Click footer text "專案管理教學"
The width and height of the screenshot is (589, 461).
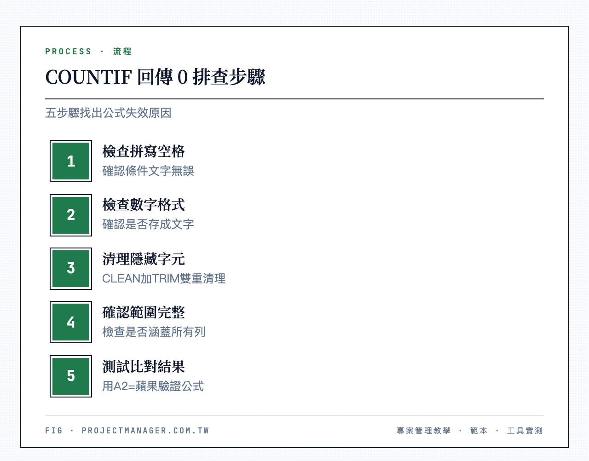424,431
